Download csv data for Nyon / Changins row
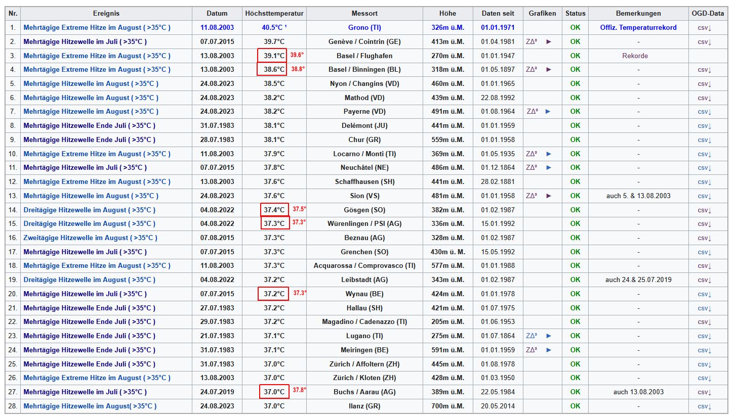 (x=705, y=84)
